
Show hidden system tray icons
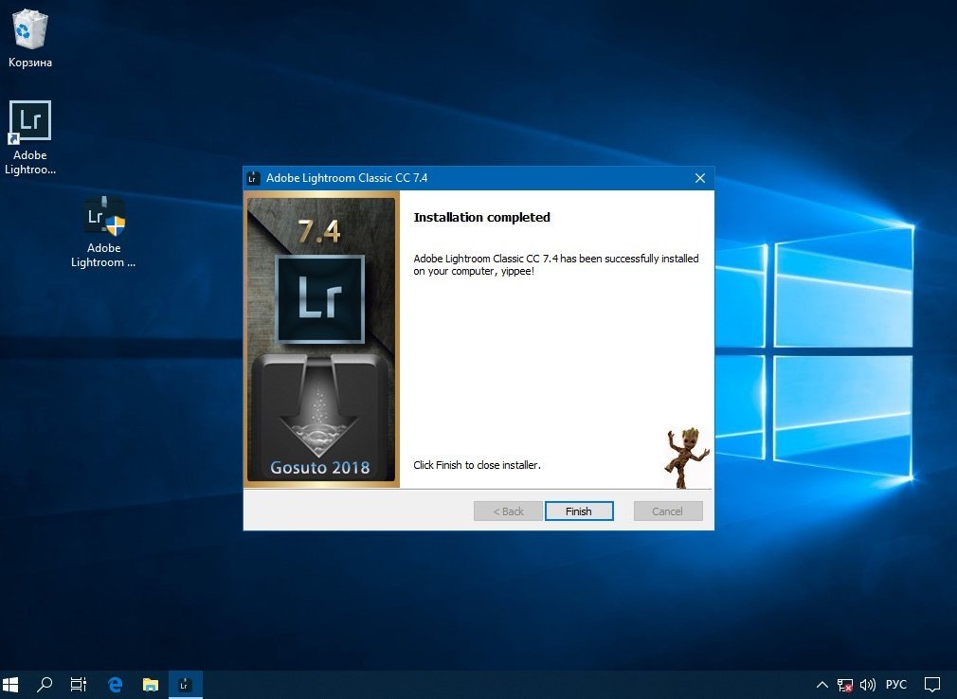[822, 685]
